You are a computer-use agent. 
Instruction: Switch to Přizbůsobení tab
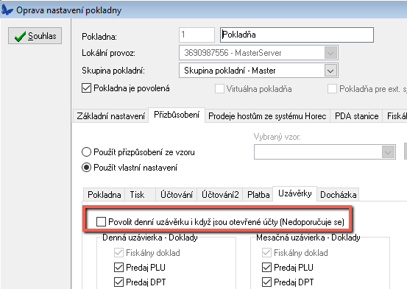pyautogui.click(x=177, y=115)
